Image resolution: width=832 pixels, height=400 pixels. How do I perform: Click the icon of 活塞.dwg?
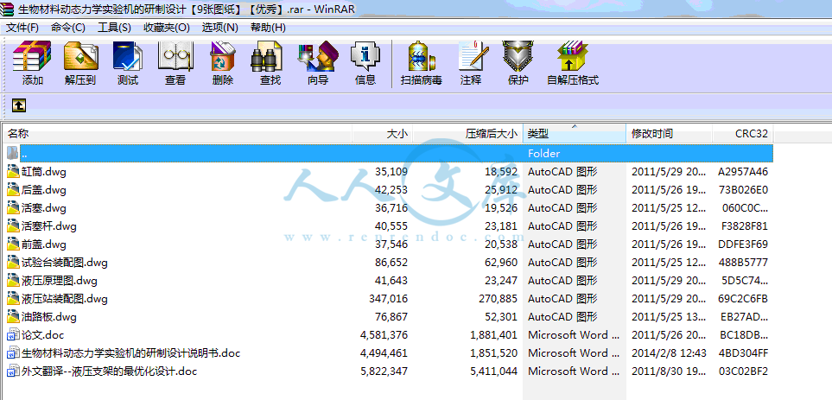(13, 207)
